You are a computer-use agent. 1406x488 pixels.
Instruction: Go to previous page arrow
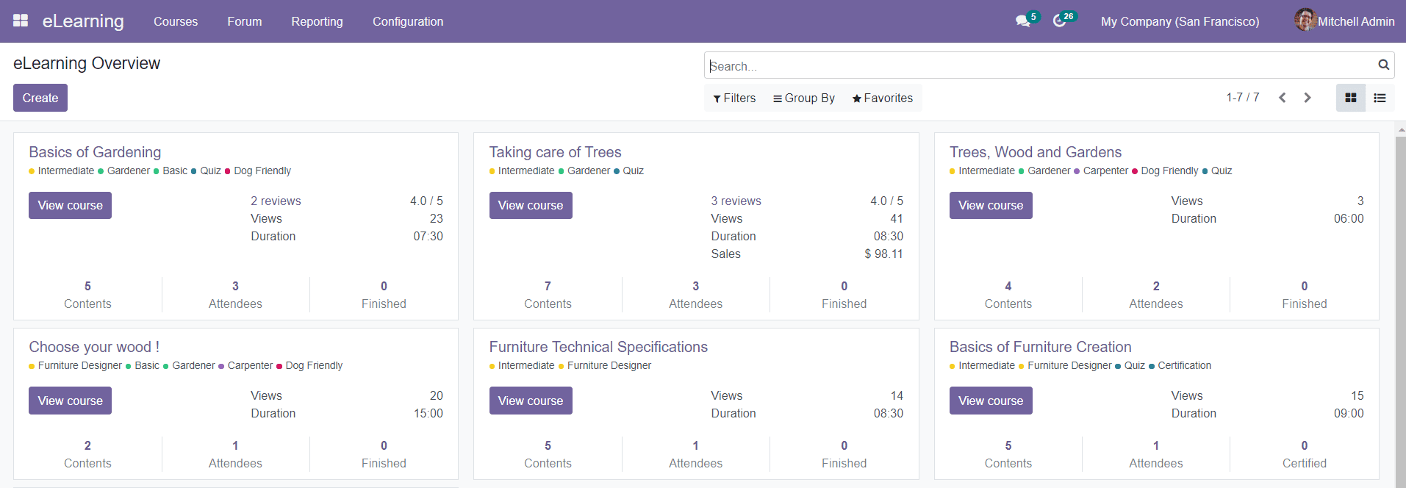1282,98
